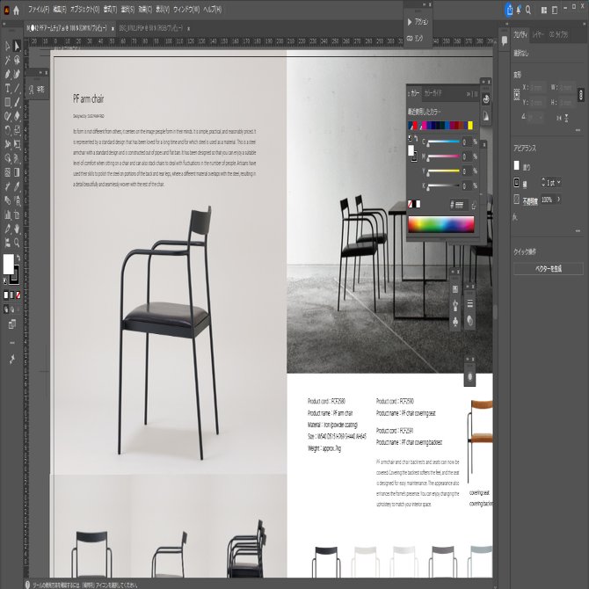Open the リンク panel button
This screenshot has width=589, height=589.
pos(416,38)
